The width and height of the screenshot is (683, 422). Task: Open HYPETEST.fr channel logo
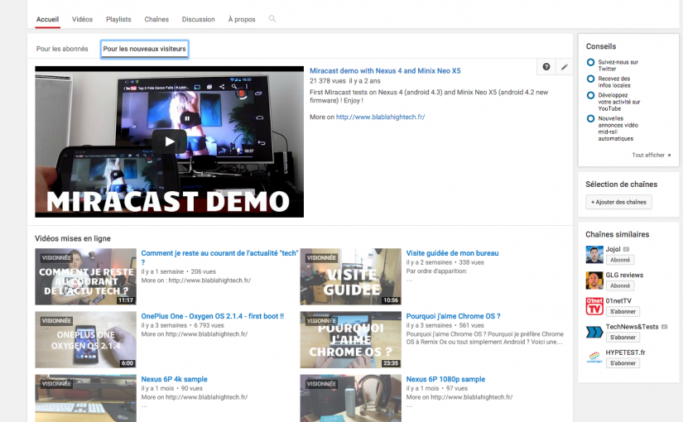[594, 357]
